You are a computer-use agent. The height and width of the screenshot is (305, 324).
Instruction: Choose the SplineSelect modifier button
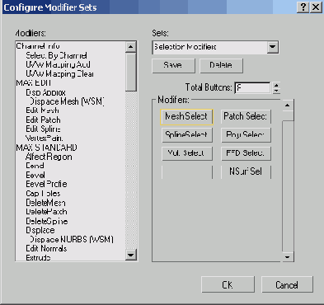point(187,135)
